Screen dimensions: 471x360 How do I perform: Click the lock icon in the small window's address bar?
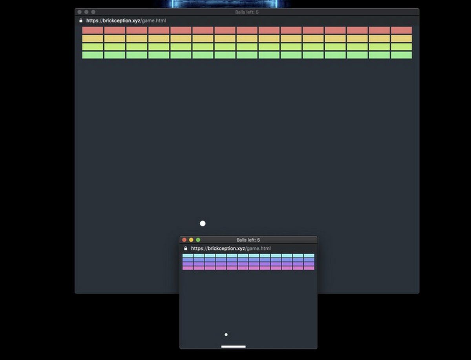(186, 248)
